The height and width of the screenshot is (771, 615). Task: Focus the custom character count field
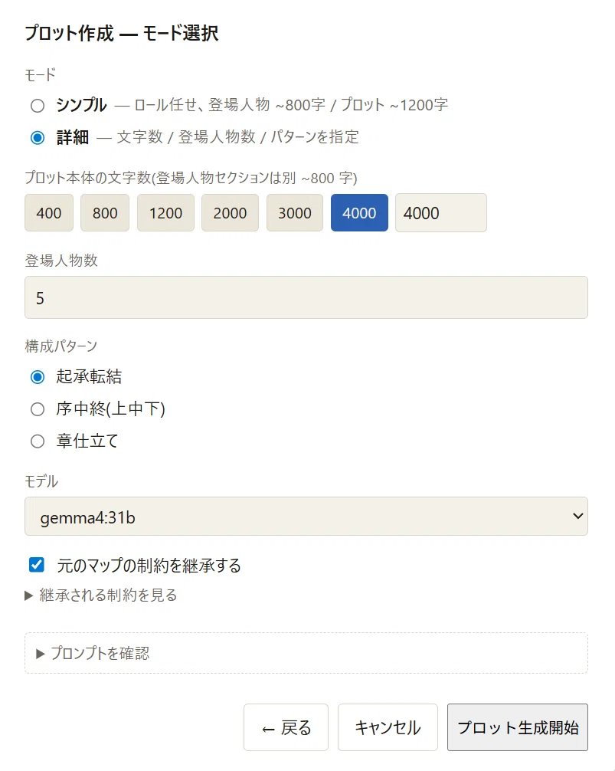coord(441,212)
